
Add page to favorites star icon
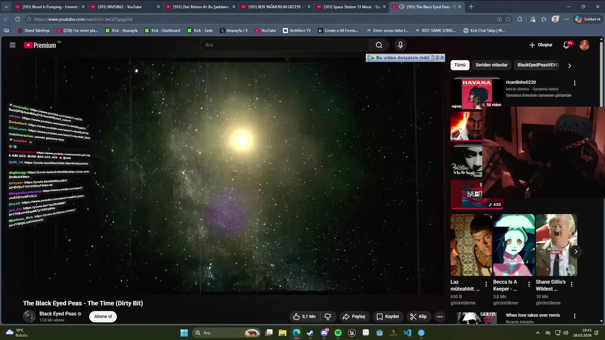tap(508, 19)
